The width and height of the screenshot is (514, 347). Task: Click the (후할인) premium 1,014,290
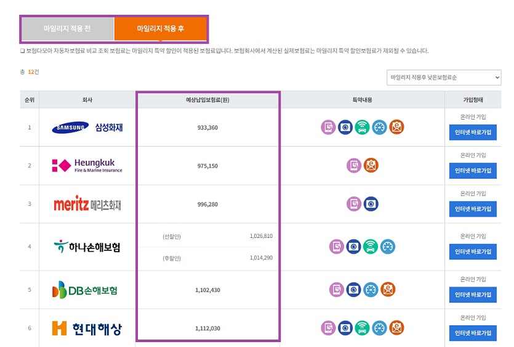[261, 258]
